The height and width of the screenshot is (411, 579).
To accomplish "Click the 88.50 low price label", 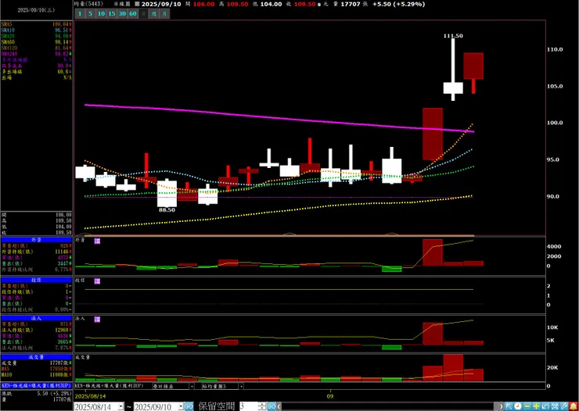I will (167, 209).
